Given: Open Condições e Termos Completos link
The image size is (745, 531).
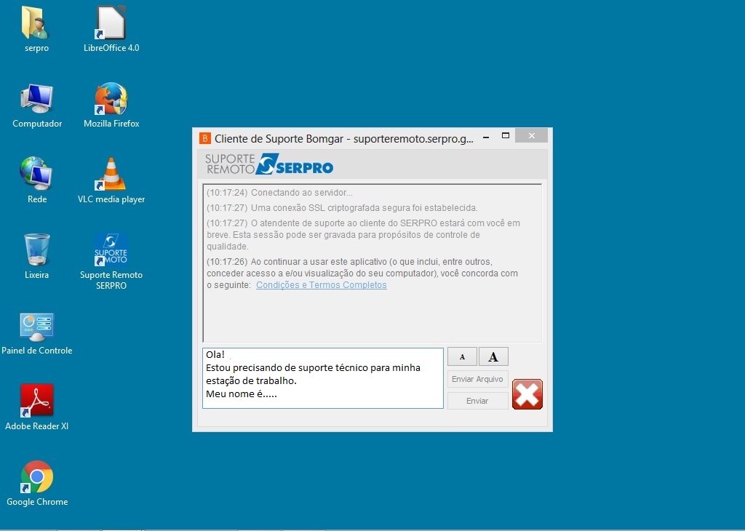Looking at the screenshot, I should pos(321,285).
